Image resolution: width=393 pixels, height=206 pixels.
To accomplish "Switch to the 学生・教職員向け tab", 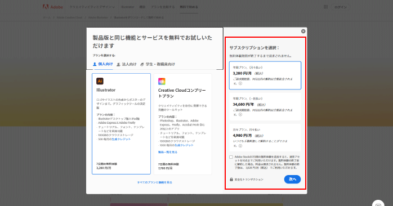I will tap(158, 64).
